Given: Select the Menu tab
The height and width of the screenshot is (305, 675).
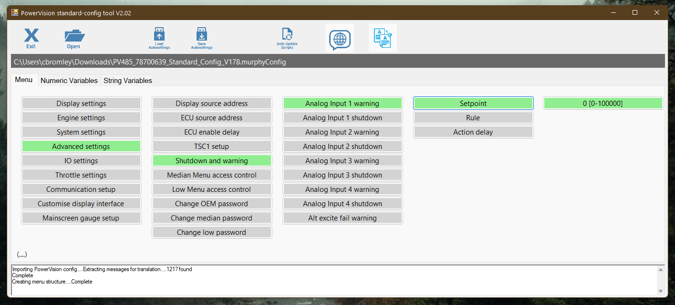Looking at the screenshot, I should point(24,80).
